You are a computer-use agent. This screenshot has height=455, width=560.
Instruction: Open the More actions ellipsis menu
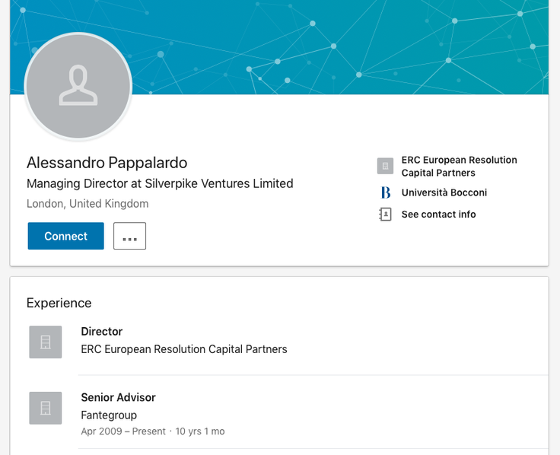[x=129, y=236]
